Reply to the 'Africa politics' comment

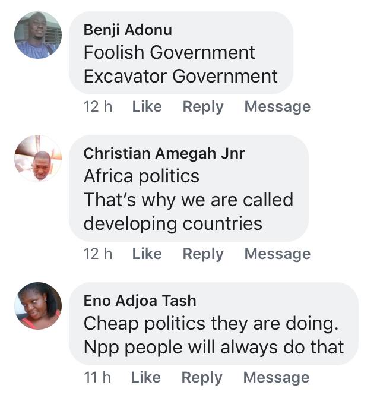pyautogui.click(x=203, y=254)
